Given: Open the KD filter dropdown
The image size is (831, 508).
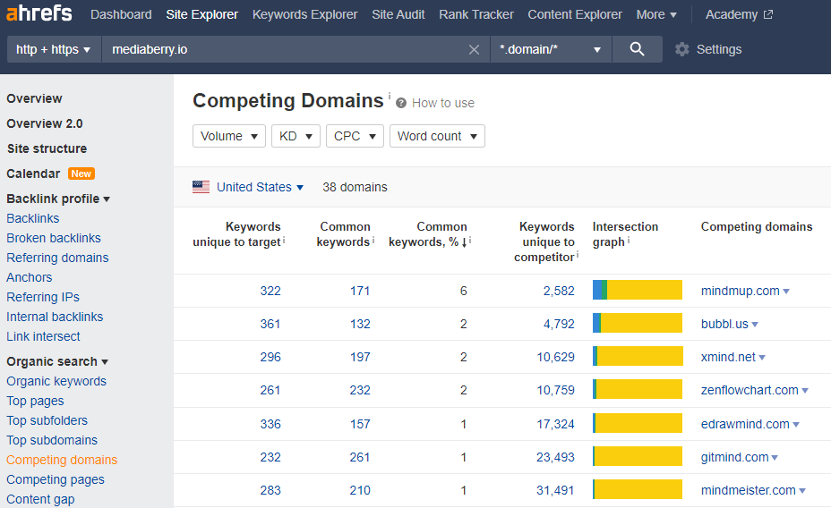Looking at the screenshot, I should pos(296,136).
